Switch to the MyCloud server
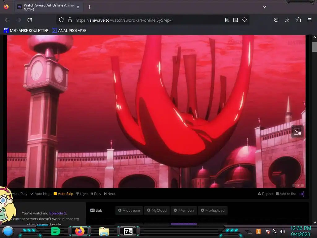 coord(157,210)
